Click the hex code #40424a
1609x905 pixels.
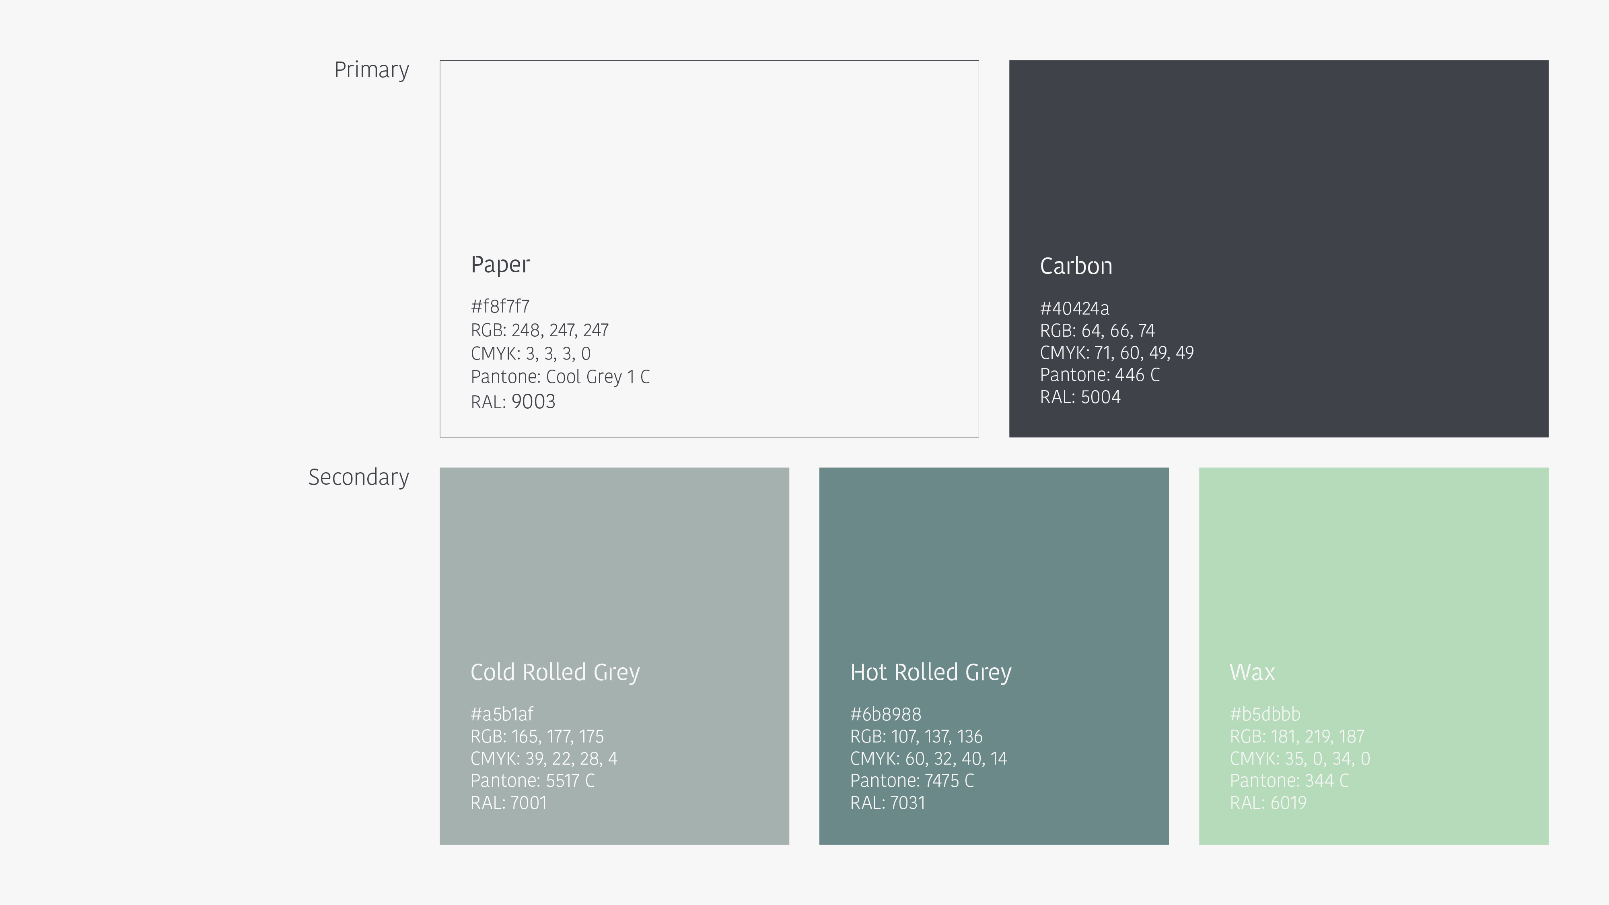[x=1074, y=309]
